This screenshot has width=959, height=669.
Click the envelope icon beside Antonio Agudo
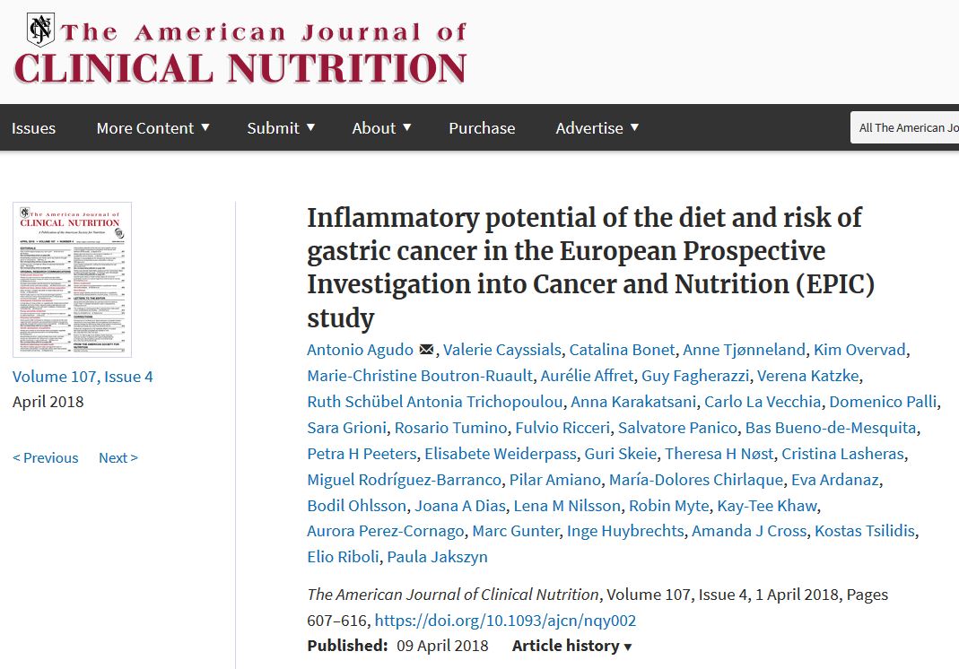click(x=426, y=350)
